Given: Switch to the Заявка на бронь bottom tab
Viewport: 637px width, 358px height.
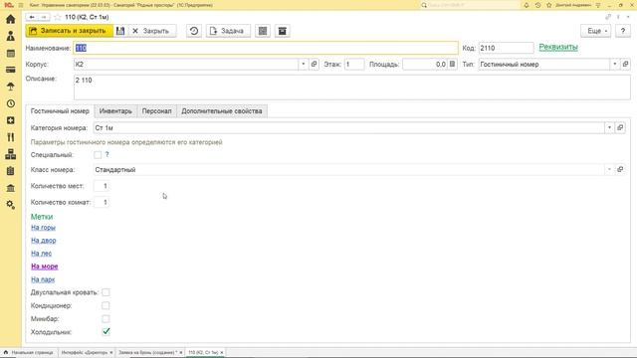Looking at the screenshot, I should (x=148, y=352).
